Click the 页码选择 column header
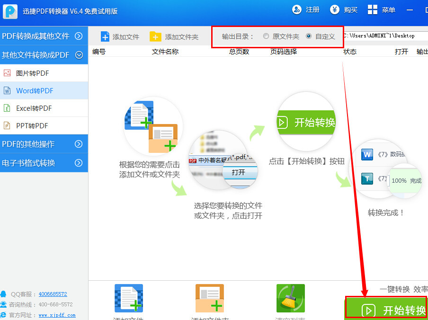428x320 pixels. (x=284, y=52)
